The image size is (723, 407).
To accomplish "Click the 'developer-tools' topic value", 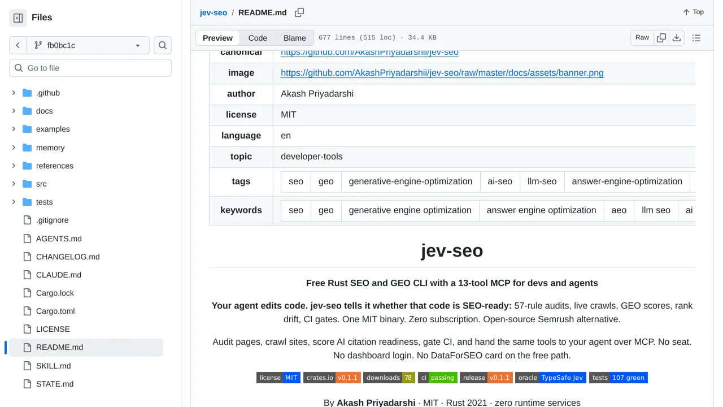I will [312, 157].
